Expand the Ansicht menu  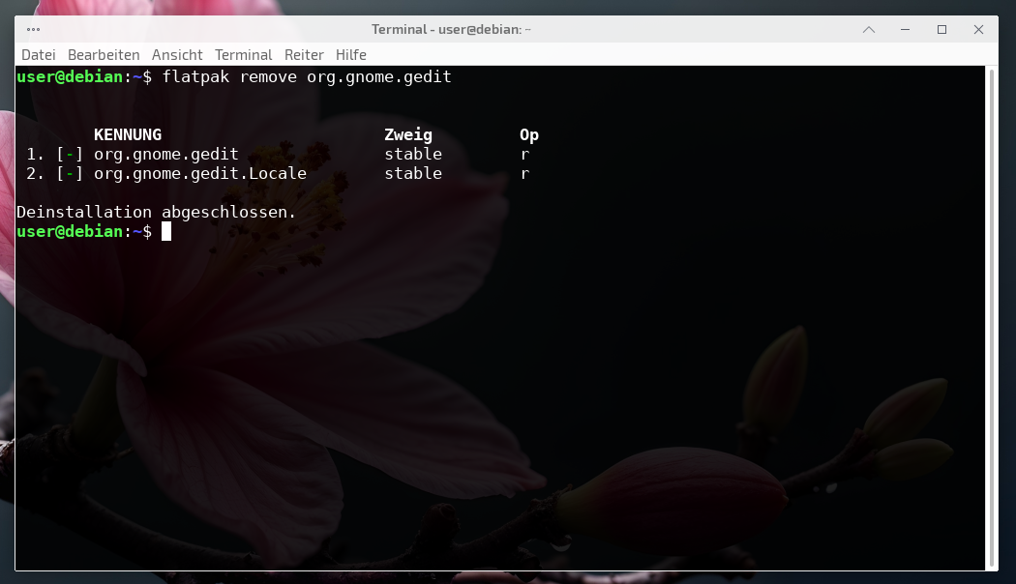click(177, 55)
